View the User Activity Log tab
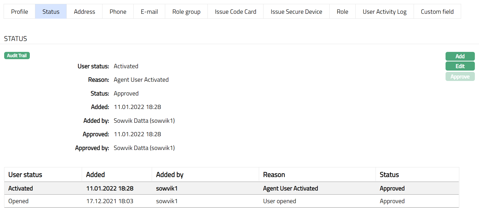Screen dimensions: 479x213 (x=384, y=12)
